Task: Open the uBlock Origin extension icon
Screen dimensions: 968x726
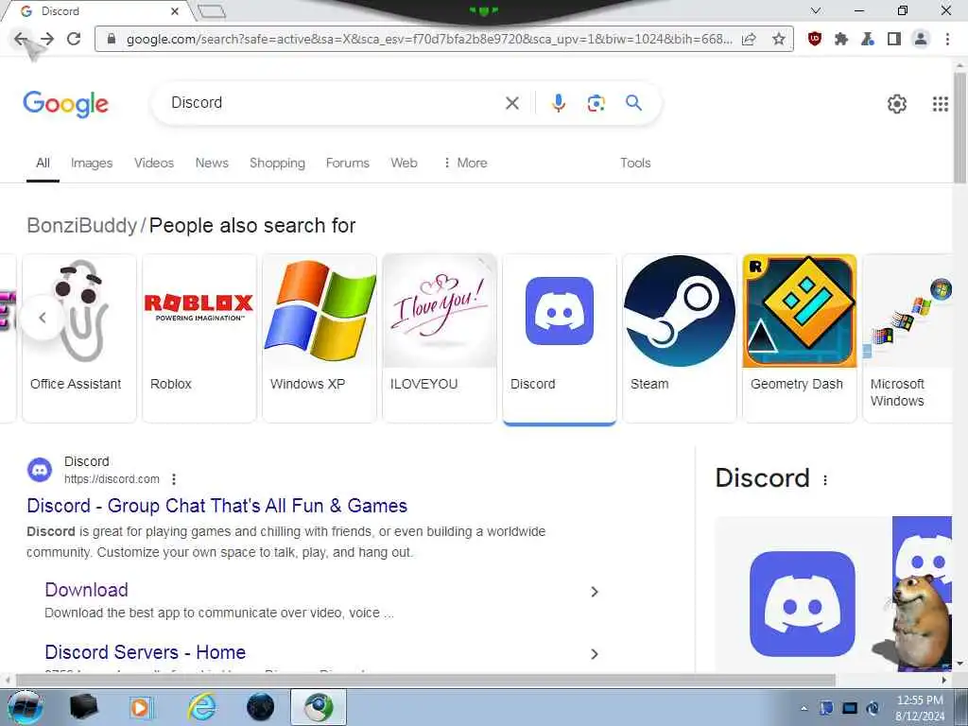Action: (814, 39)
